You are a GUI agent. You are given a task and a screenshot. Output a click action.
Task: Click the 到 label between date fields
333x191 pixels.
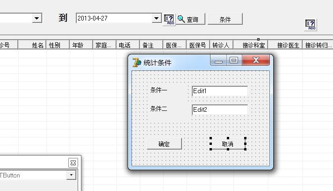tap(63, 18)
